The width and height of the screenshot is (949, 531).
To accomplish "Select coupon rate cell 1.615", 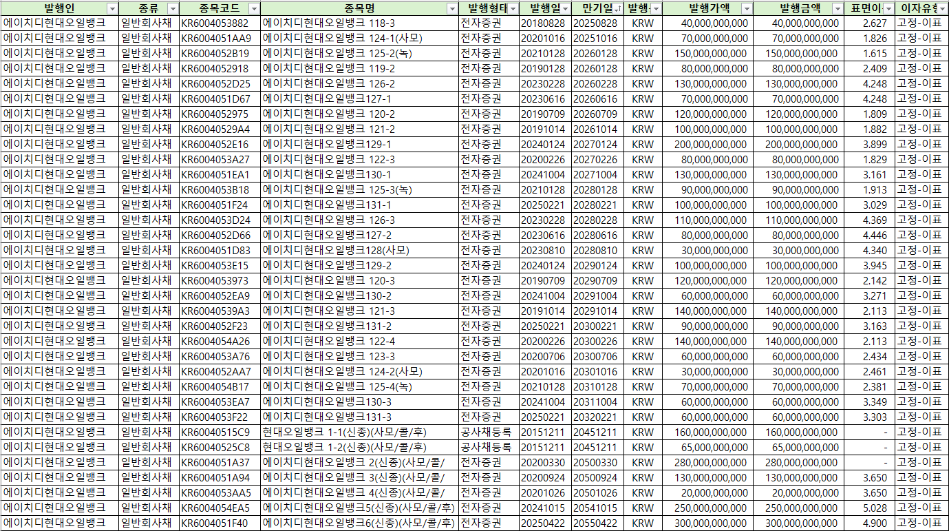I will (869, 53).
